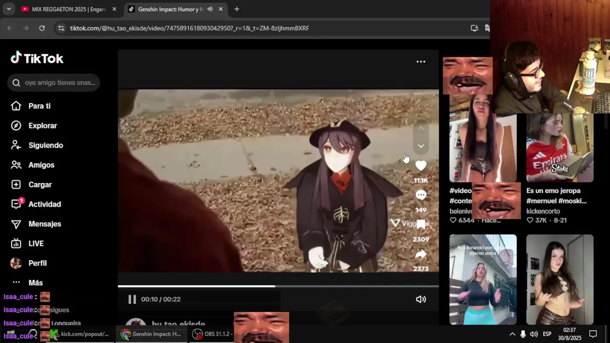Share the video via the arrow icon

[x=421, y=254]
